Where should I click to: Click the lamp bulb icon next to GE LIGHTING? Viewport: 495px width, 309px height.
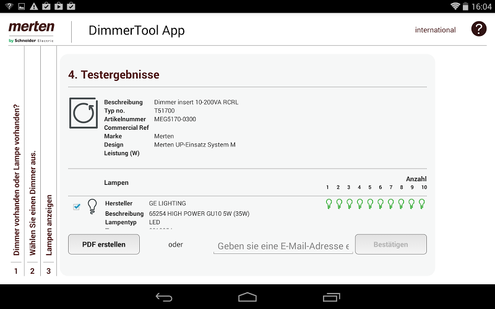coord(92,206)
